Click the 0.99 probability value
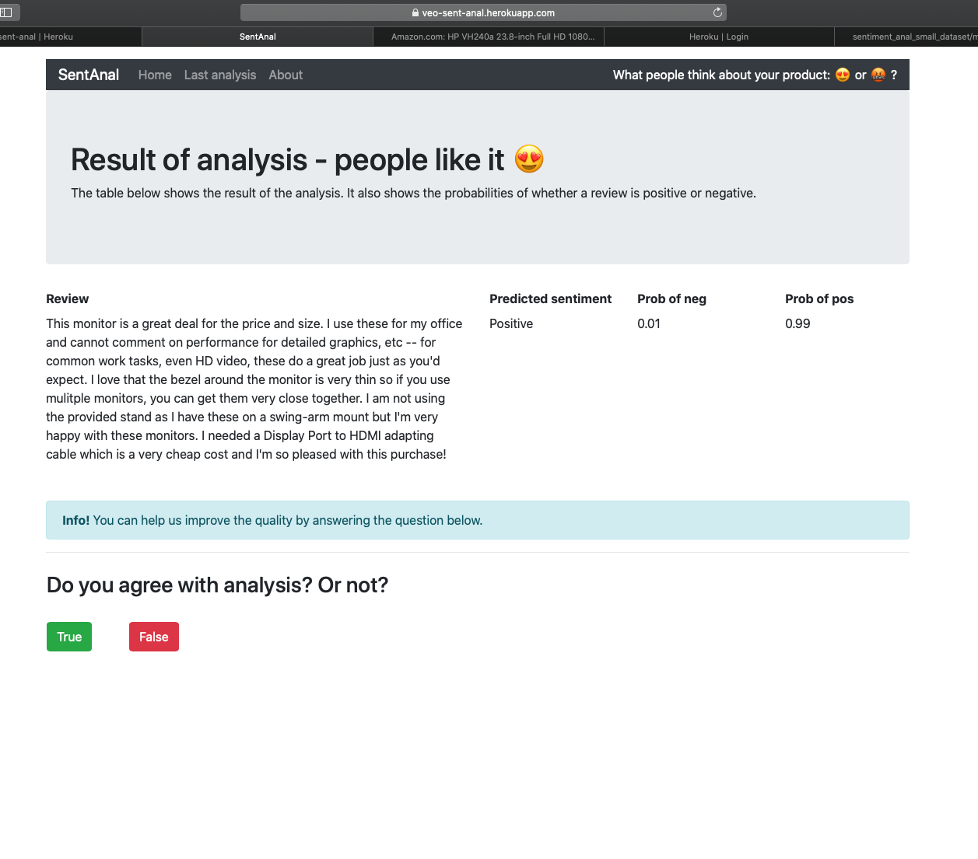This screenshot has height=859, width=978. [797, 323]
